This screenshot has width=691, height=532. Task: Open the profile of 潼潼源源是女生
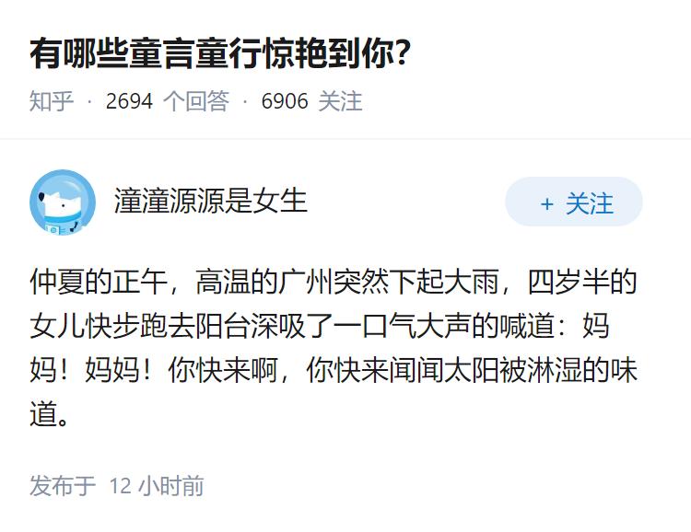(x=210, y=201)
